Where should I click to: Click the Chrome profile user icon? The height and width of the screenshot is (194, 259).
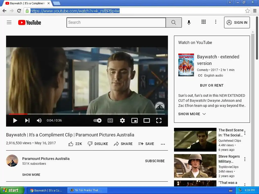230,2
